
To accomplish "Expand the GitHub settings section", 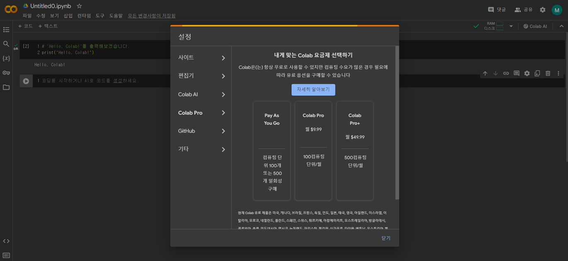I will pos(201,131).
